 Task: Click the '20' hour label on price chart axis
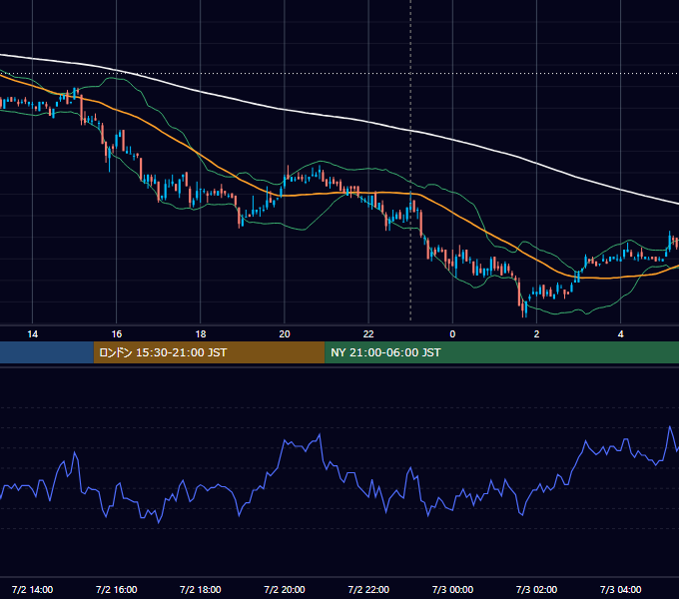(285, 334)
